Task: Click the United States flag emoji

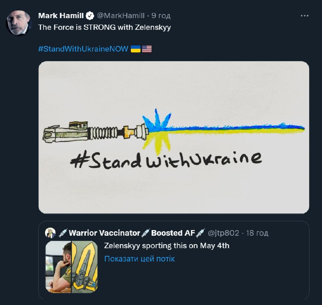Action: point(147,49)
